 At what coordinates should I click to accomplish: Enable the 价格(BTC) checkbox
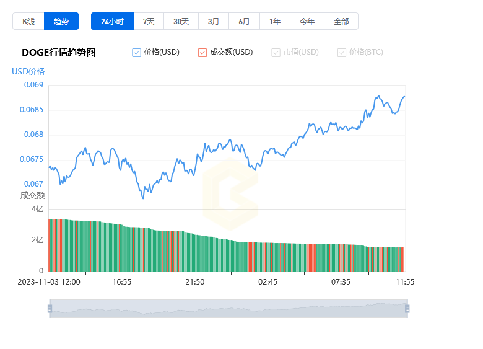[x=342, y=53]
